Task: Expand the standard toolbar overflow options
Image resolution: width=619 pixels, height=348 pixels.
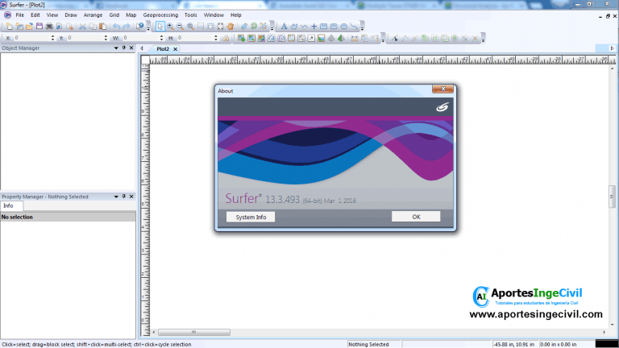Action: [148, 27]
